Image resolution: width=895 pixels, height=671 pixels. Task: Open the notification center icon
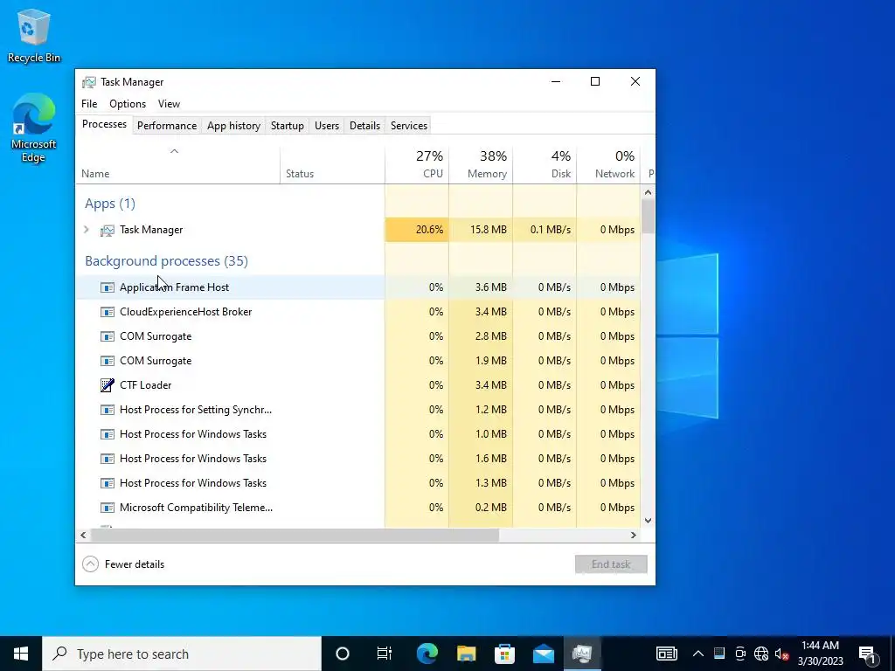click(867, 654)
